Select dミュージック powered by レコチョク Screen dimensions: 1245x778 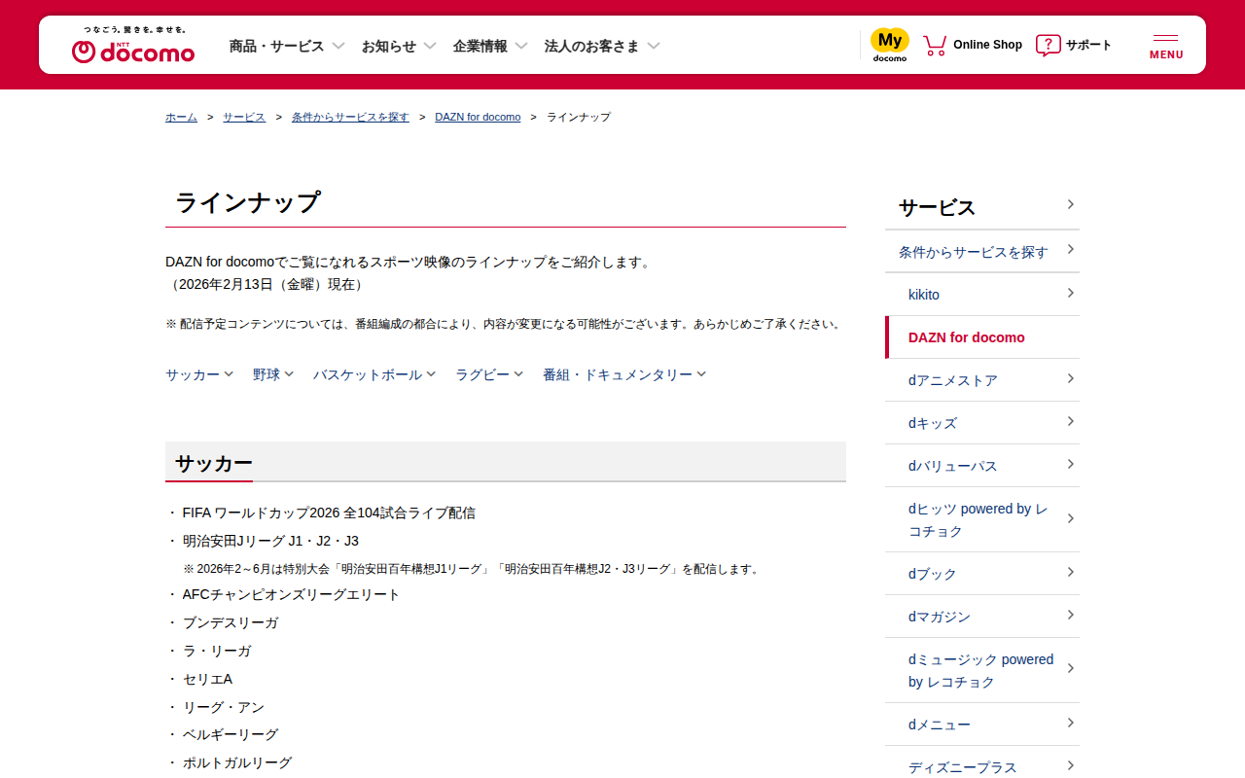(x=982, y=670)
